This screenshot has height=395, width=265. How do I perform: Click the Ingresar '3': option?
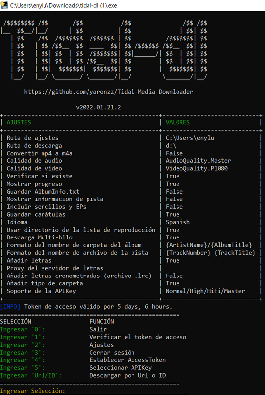(22, 353)
